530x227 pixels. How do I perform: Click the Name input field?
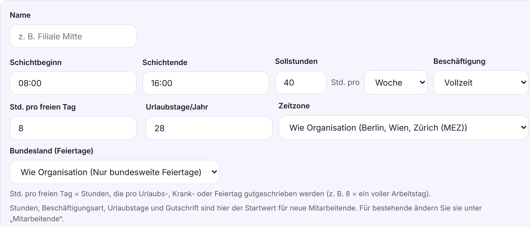(x=73, y=36)
